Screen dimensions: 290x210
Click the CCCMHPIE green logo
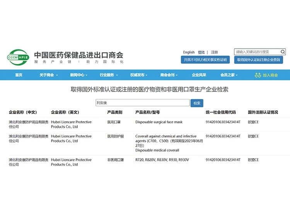click(18, 57)
